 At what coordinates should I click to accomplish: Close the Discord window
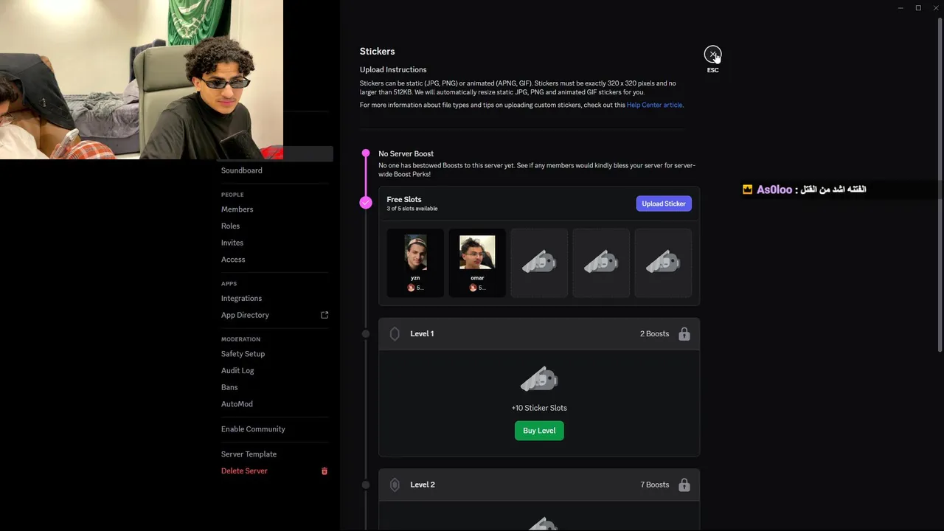point(936,8)
